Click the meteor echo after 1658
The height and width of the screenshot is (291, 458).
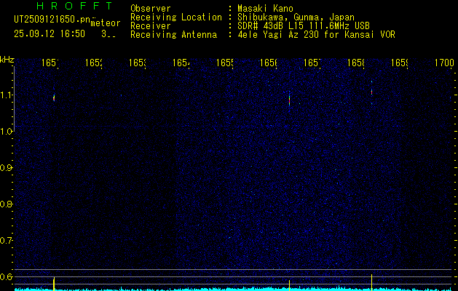[371, 92]
